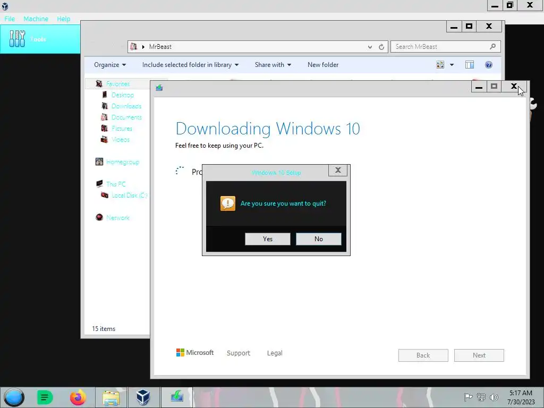Click the This PC icon in sidebar
This screenshot has height=408, width=544.
99,183
